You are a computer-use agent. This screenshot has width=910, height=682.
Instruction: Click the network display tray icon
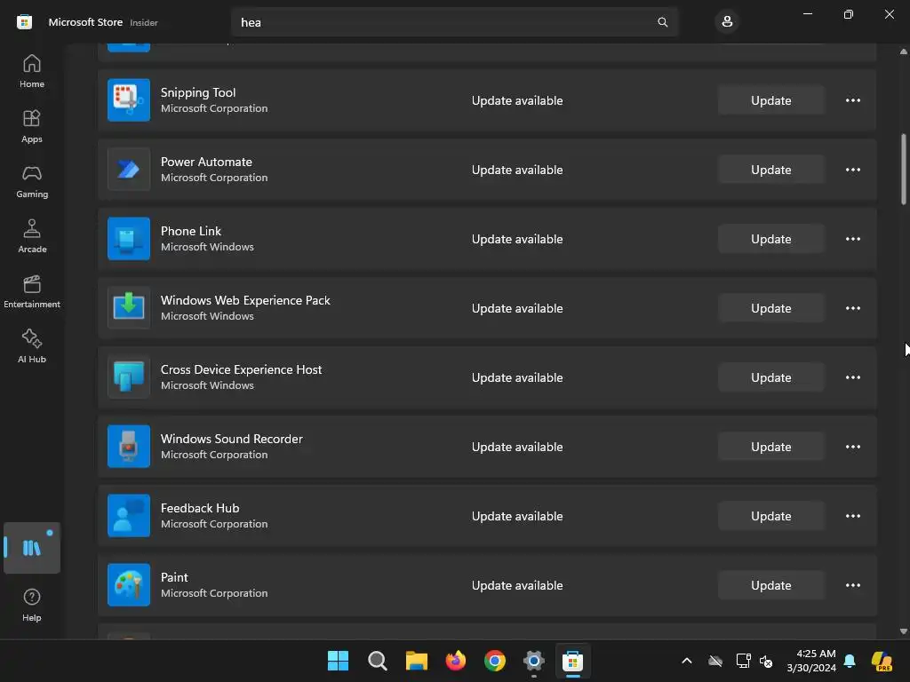[743, 661]
